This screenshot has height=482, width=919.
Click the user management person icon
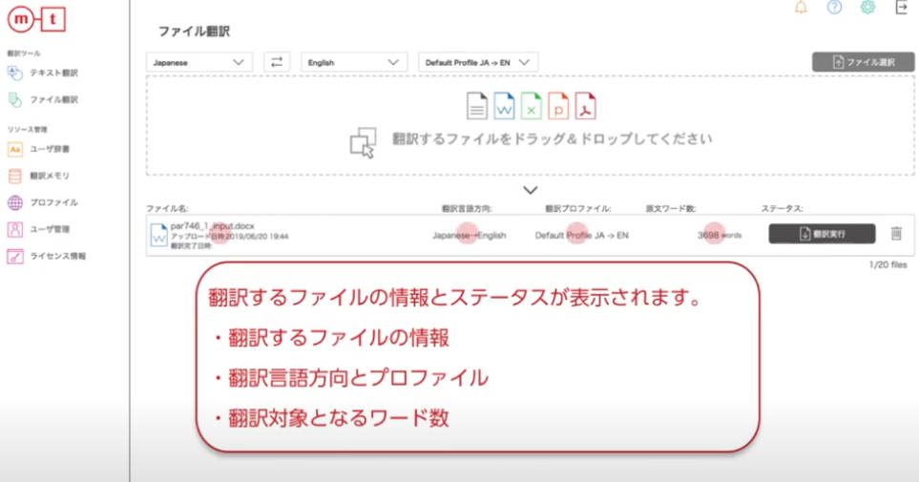(x=15, y=229)
